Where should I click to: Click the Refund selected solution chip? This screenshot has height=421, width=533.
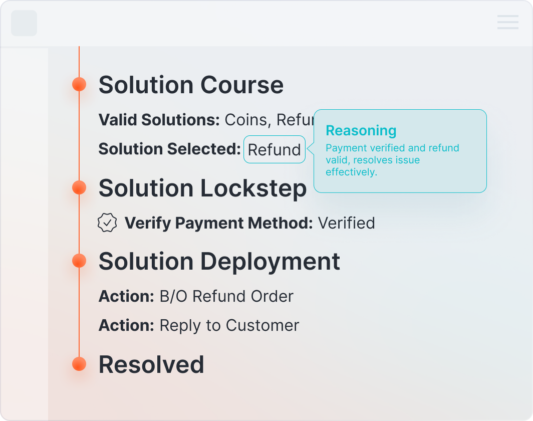tap(274, 149)
